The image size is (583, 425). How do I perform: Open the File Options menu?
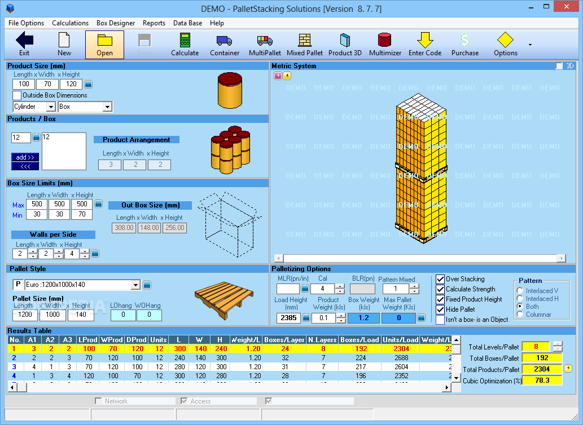point(26,23)
